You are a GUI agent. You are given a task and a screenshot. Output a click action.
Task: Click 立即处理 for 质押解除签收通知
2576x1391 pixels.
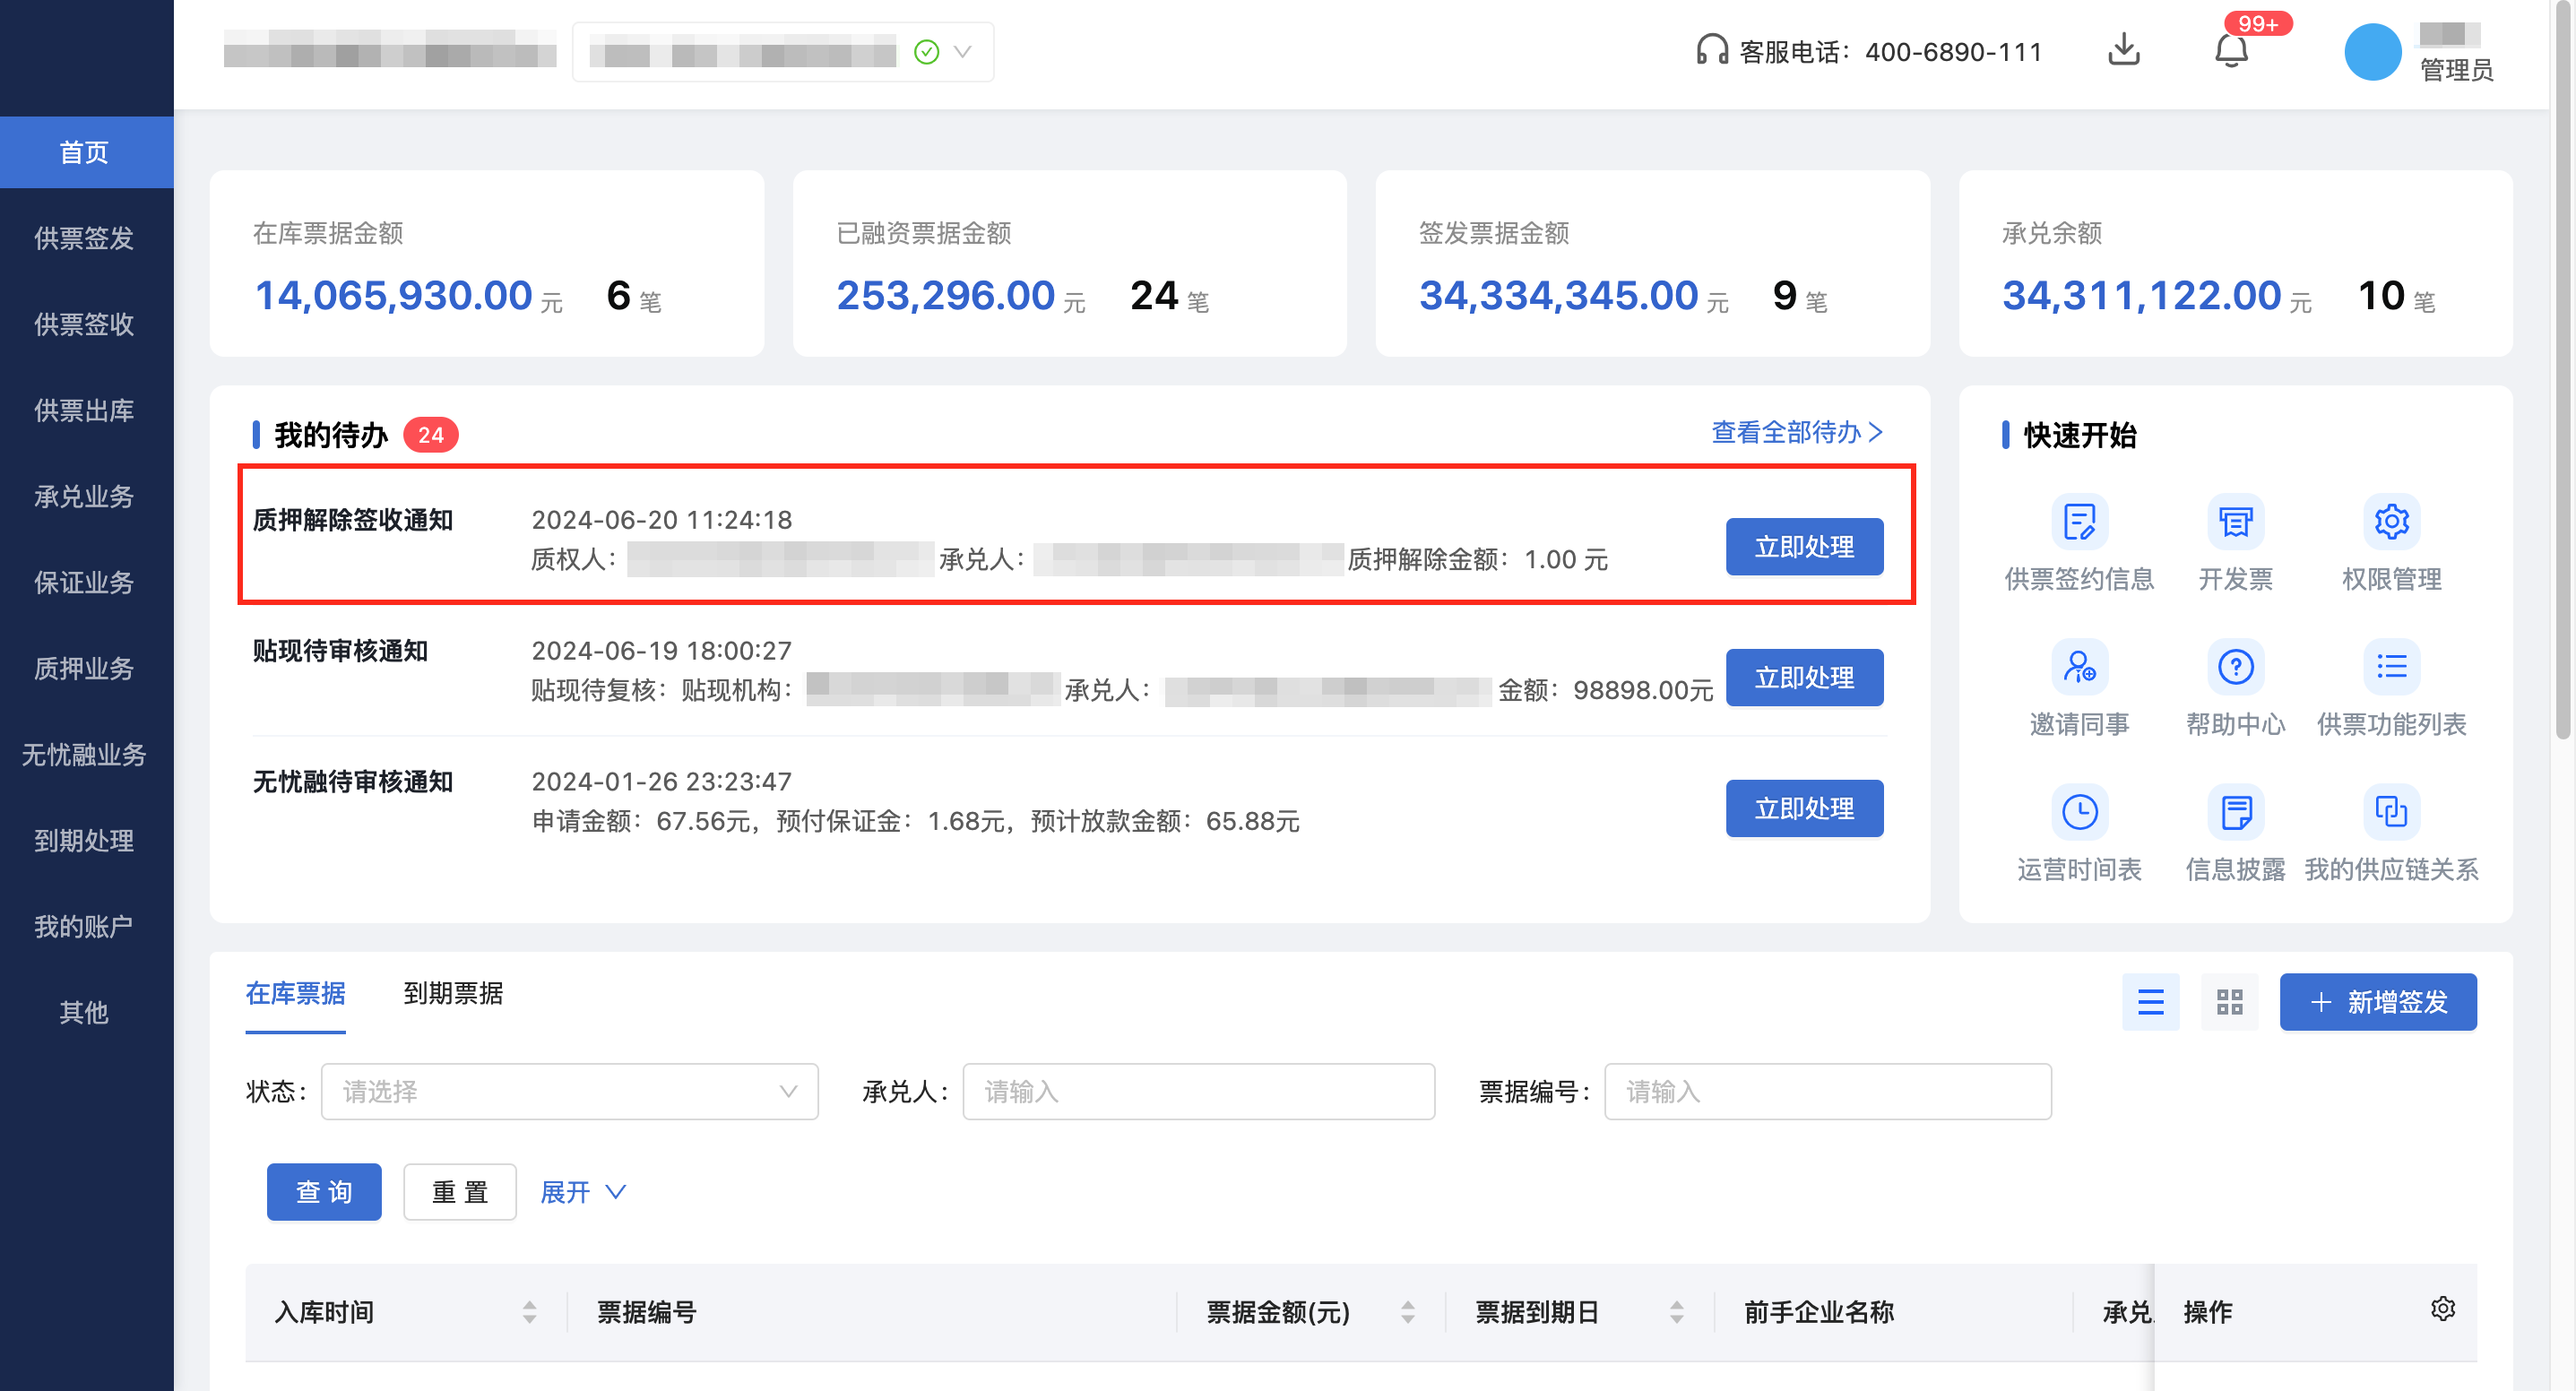click(1804, 547)
